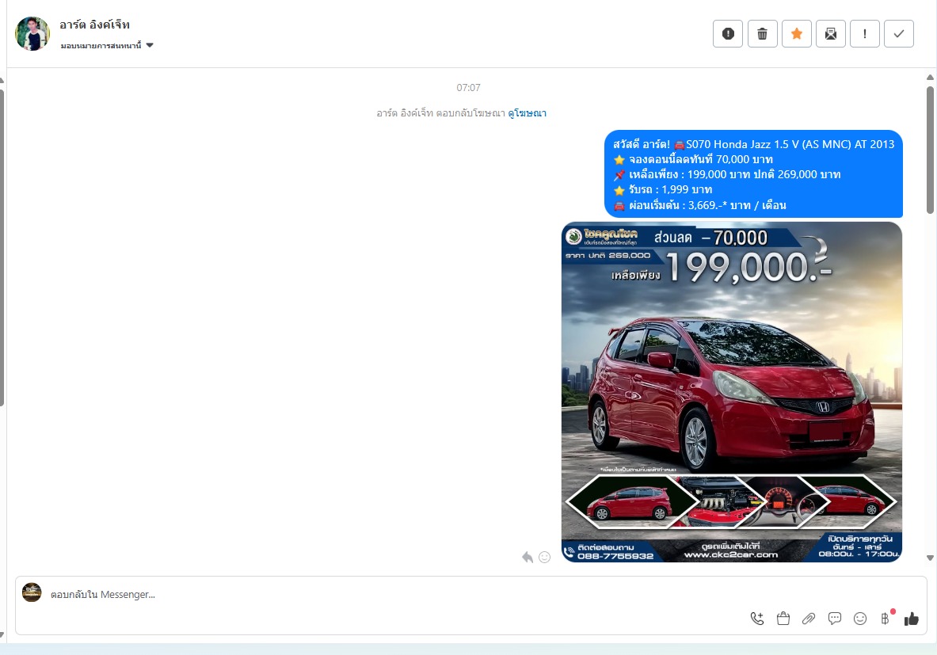Select the blue S070 Honda Jazz message bubble

(753, 174)
